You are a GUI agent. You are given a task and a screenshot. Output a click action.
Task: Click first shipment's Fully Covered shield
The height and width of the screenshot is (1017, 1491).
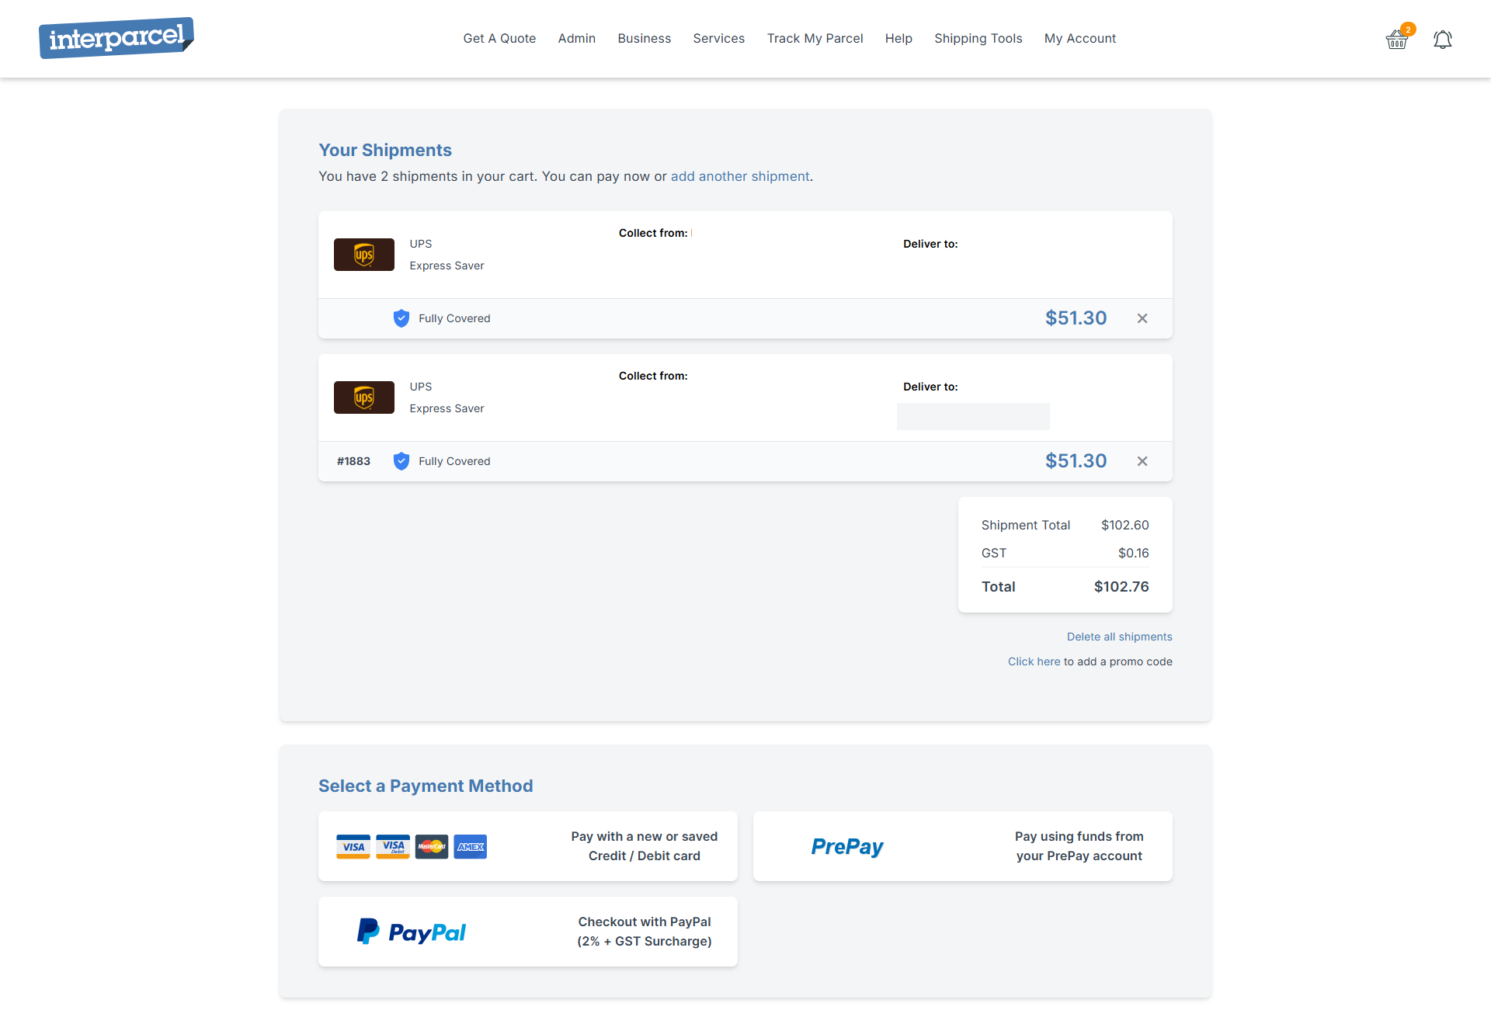[x=401, y=318]
